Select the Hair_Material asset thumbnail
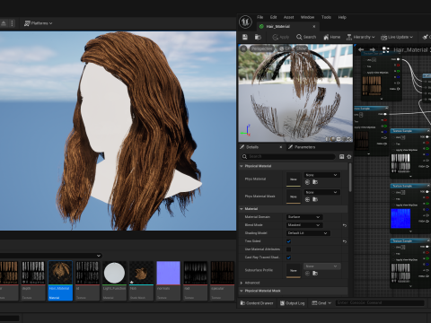This screenshot has height=323, width=431. 60,281
